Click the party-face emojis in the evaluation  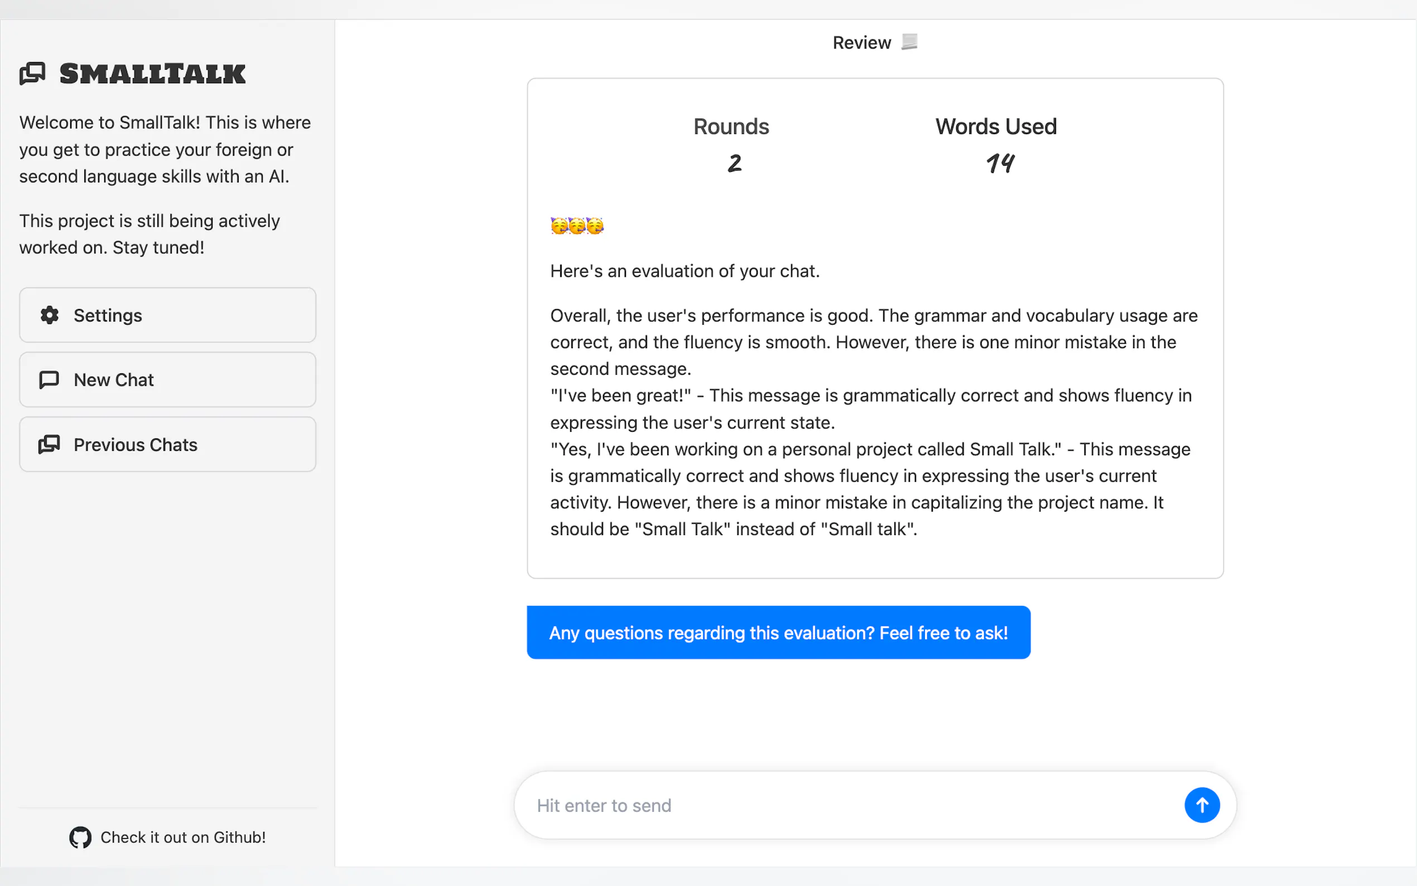click(x=577, y=225)
